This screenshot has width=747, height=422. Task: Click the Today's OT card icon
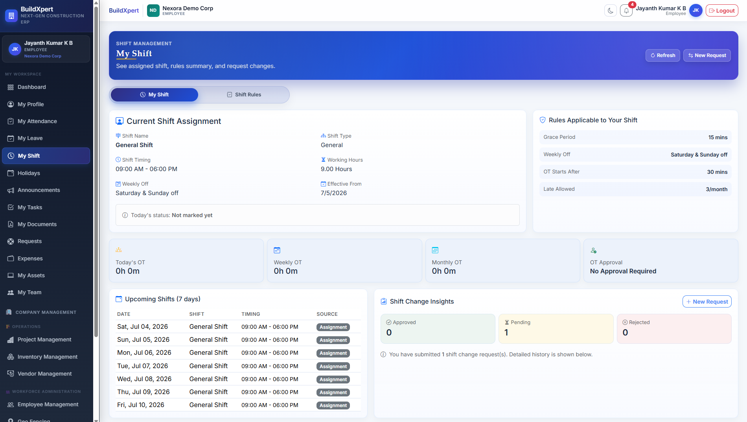coord(119,250)
